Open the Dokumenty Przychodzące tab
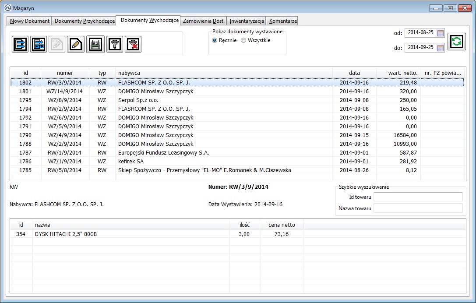Screen dimensions: 476x303 pos(85,21)
